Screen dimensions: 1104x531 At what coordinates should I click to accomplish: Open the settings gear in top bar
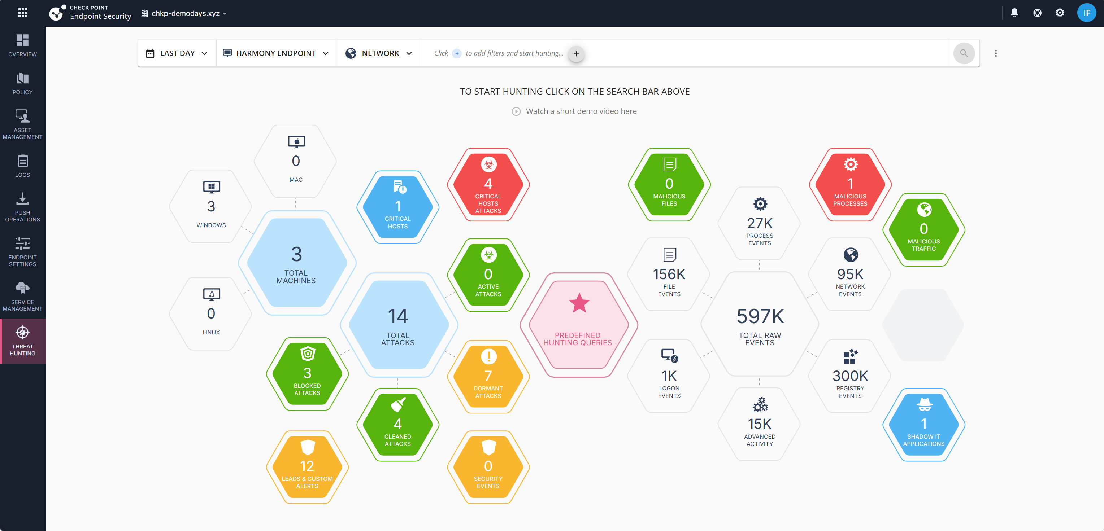[1060, 13]
